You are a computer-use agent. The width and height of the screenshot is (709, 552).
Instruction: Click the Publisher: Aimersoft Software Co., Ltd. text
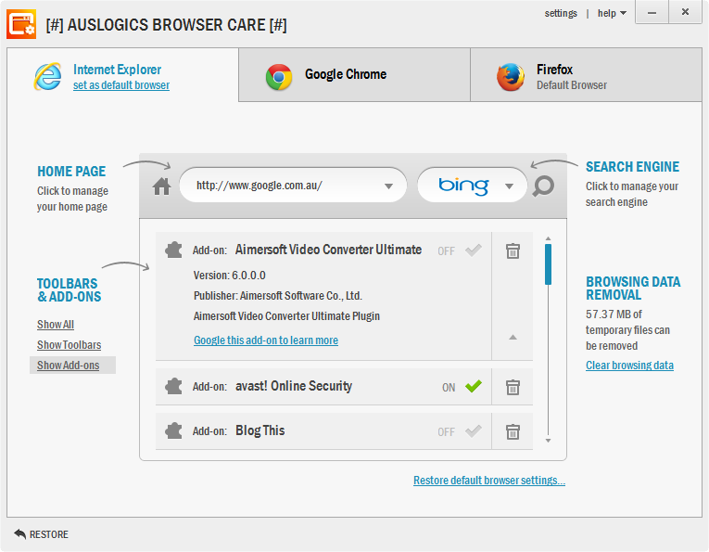[278, 295]
